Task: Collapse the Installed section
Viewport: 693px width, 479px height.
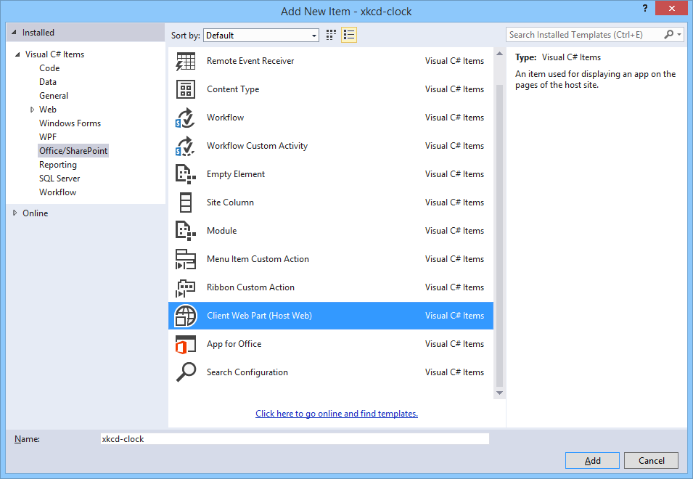Action: (x=15, y=33)
